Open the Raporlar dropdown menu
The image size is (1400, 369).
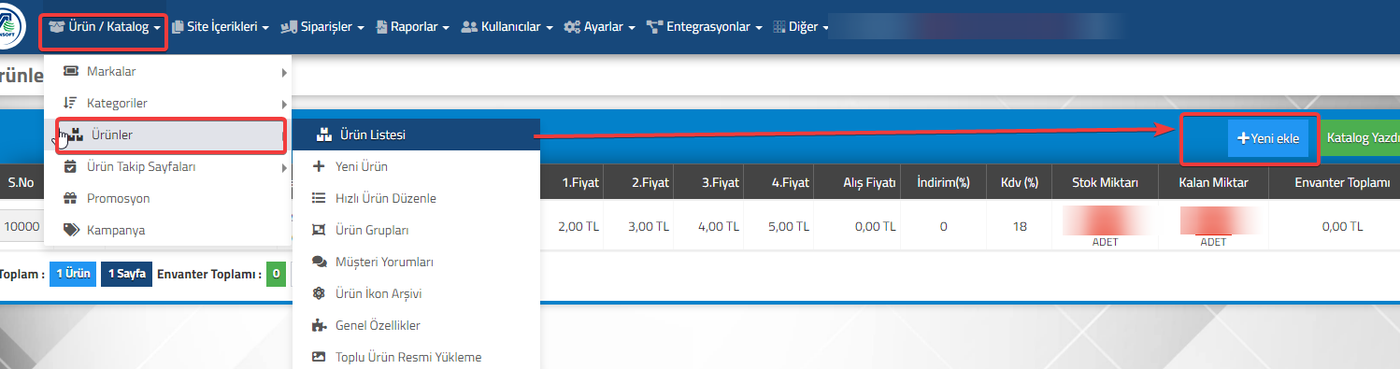point(412,27)
